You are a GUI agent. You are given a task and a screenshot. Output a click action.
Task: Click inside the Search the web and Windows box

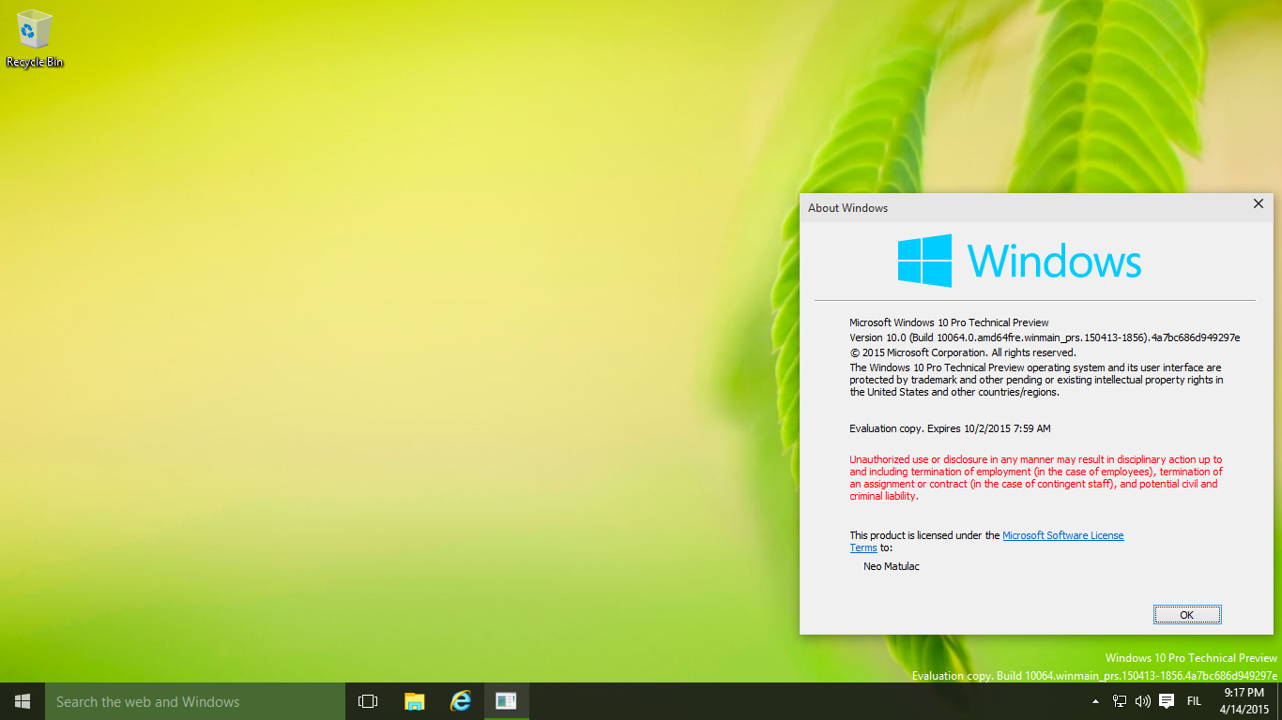[x=188, y=700]
